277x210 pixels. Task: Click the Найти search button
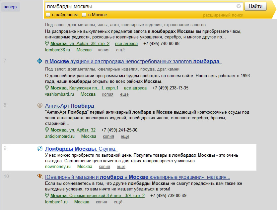click(255, 6)
